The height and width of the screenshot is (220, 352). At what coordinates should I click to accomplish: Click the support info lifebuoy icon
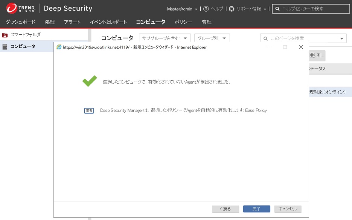(x=232, y=9)
